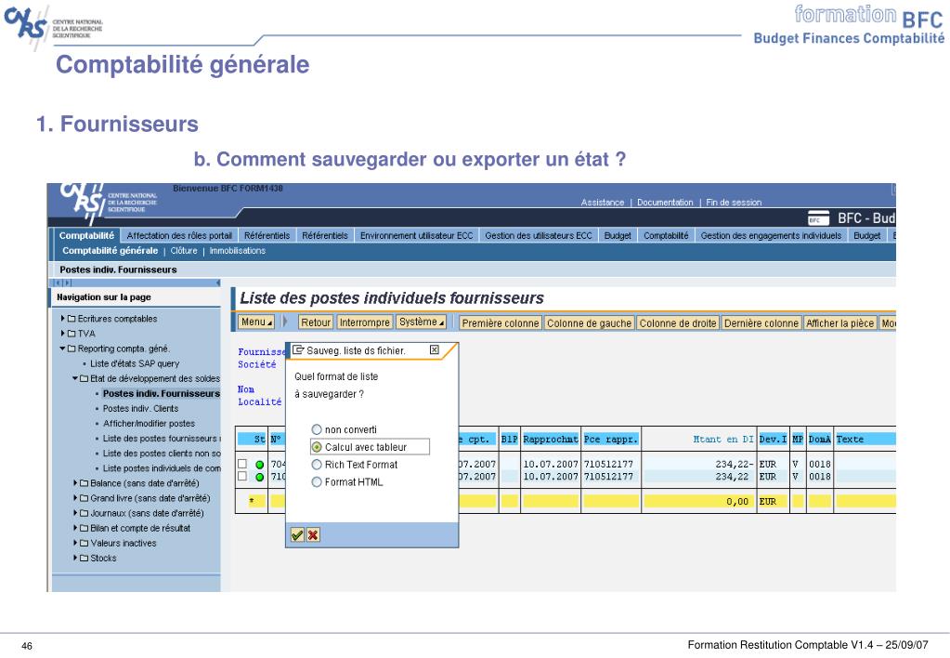Tick the checkbox of the second table row

click(242, 476)
